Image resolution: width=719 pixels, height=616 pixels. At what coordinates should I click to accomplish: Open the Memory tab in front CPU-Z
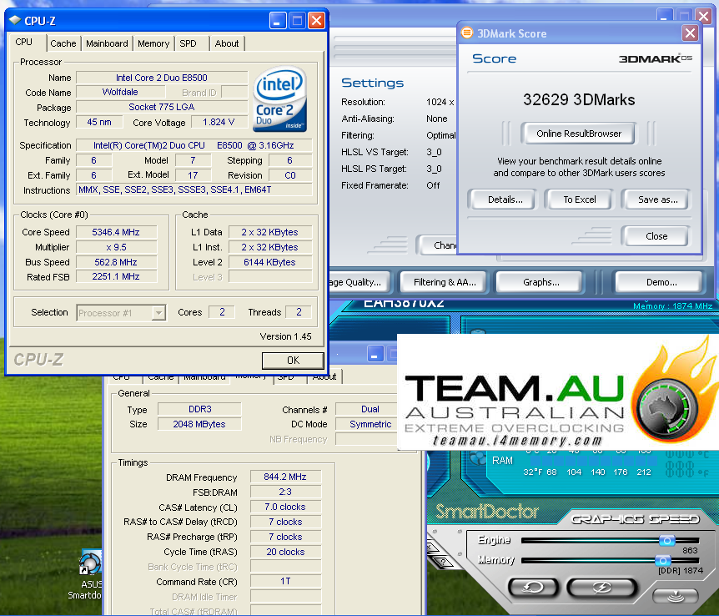(153, 43)
